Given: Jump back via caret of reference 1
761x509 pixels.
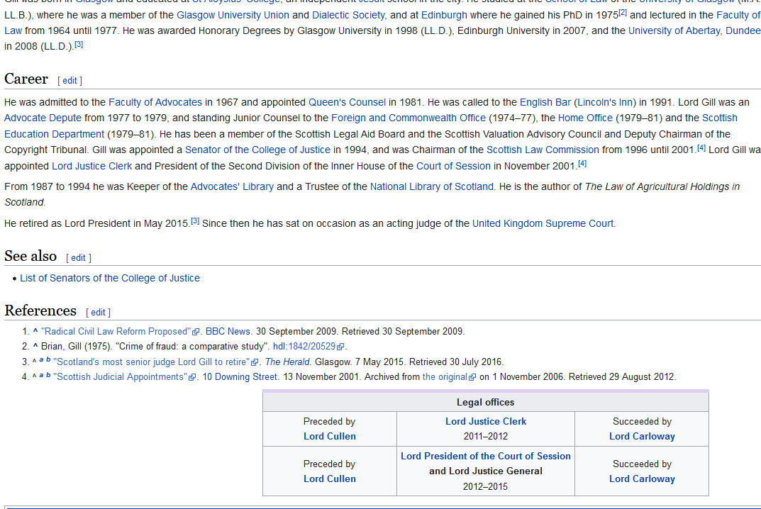Looking at the screenshot, I should tap(35, 331).
